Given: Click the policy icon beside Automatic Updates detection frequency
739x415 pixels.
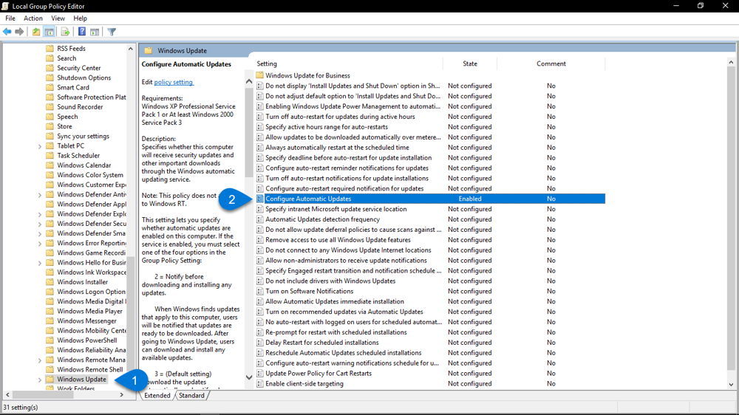Looking at the screenshot, I should coord(259,219).
